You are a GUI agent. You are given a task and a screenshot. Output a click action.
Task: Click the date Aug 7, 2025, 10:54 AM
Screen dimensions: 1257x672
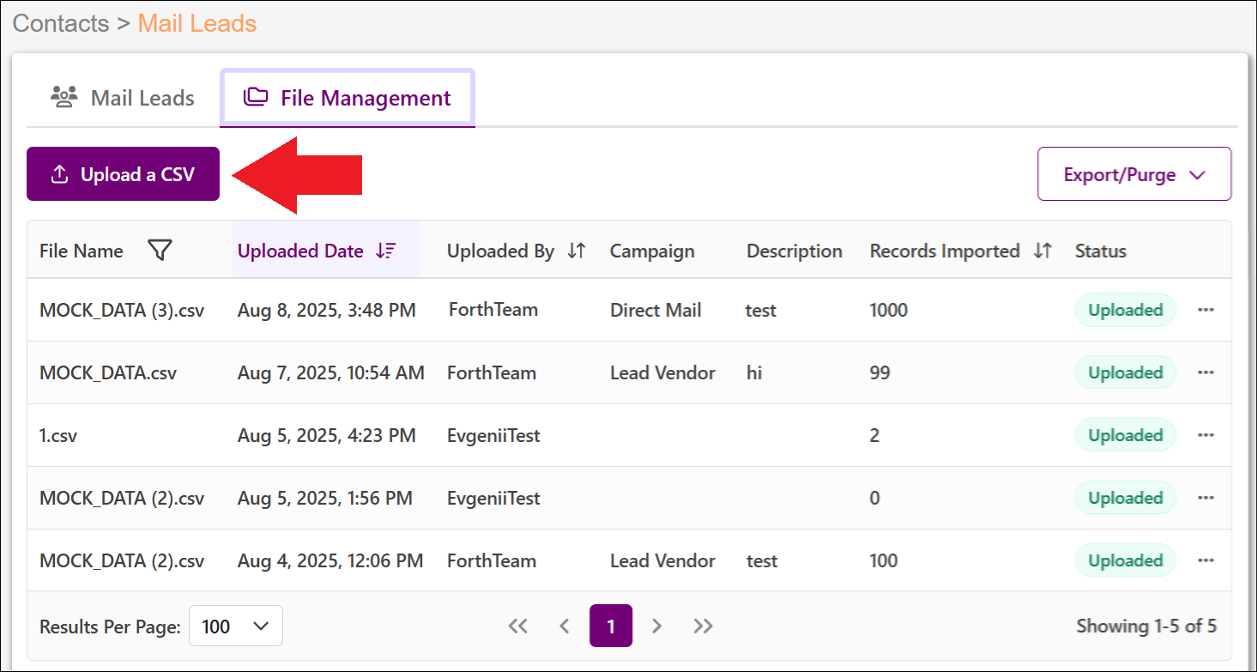click(x=331, y=372)
